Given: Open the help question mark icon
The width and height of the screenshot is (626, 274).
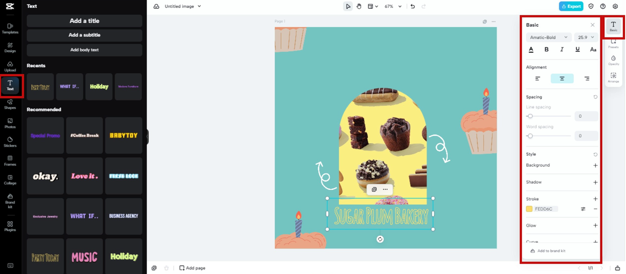Looking at the screenshot, I should pos(603,6).
